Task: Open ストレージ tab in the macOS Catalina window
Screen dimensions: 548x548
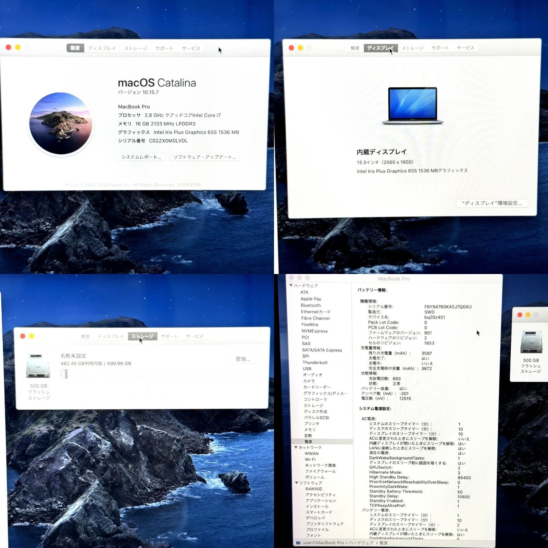Action: coord(136,48)
